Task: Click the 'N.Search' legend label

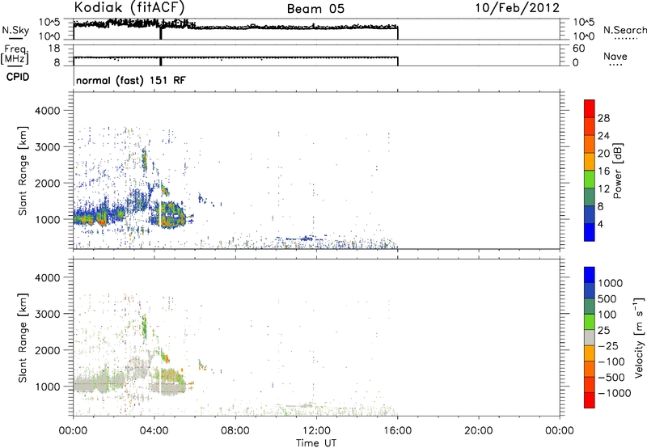Action: [625, 30]
